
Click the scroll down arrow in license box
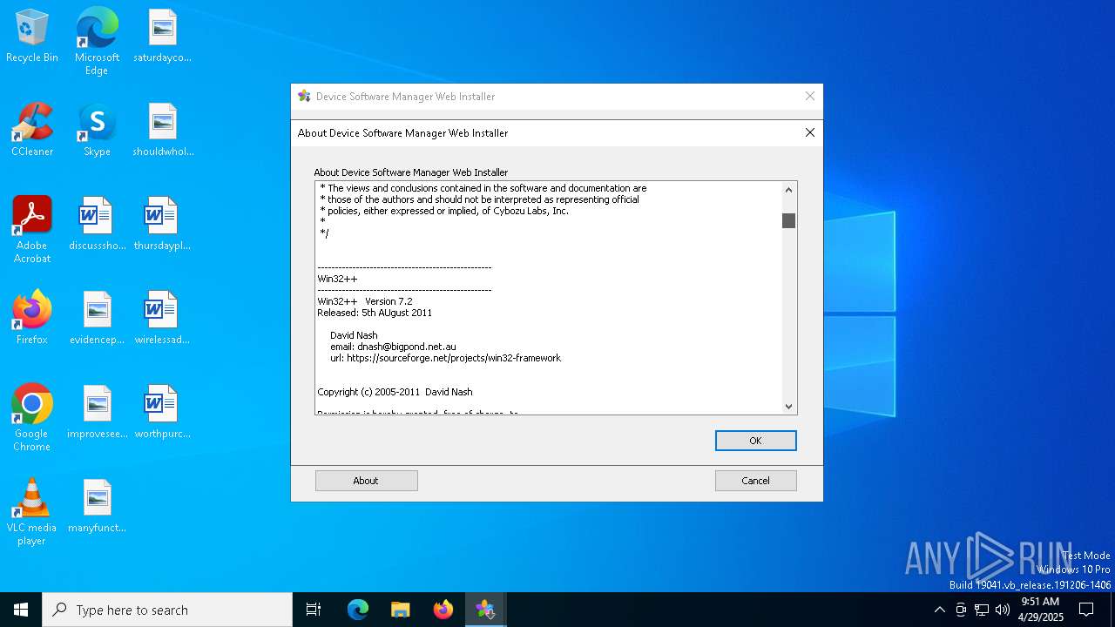[788, 406]
